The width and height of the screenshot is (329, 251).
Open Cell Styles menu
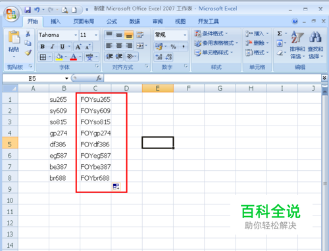pyautogui.click(x=213, y=53)
